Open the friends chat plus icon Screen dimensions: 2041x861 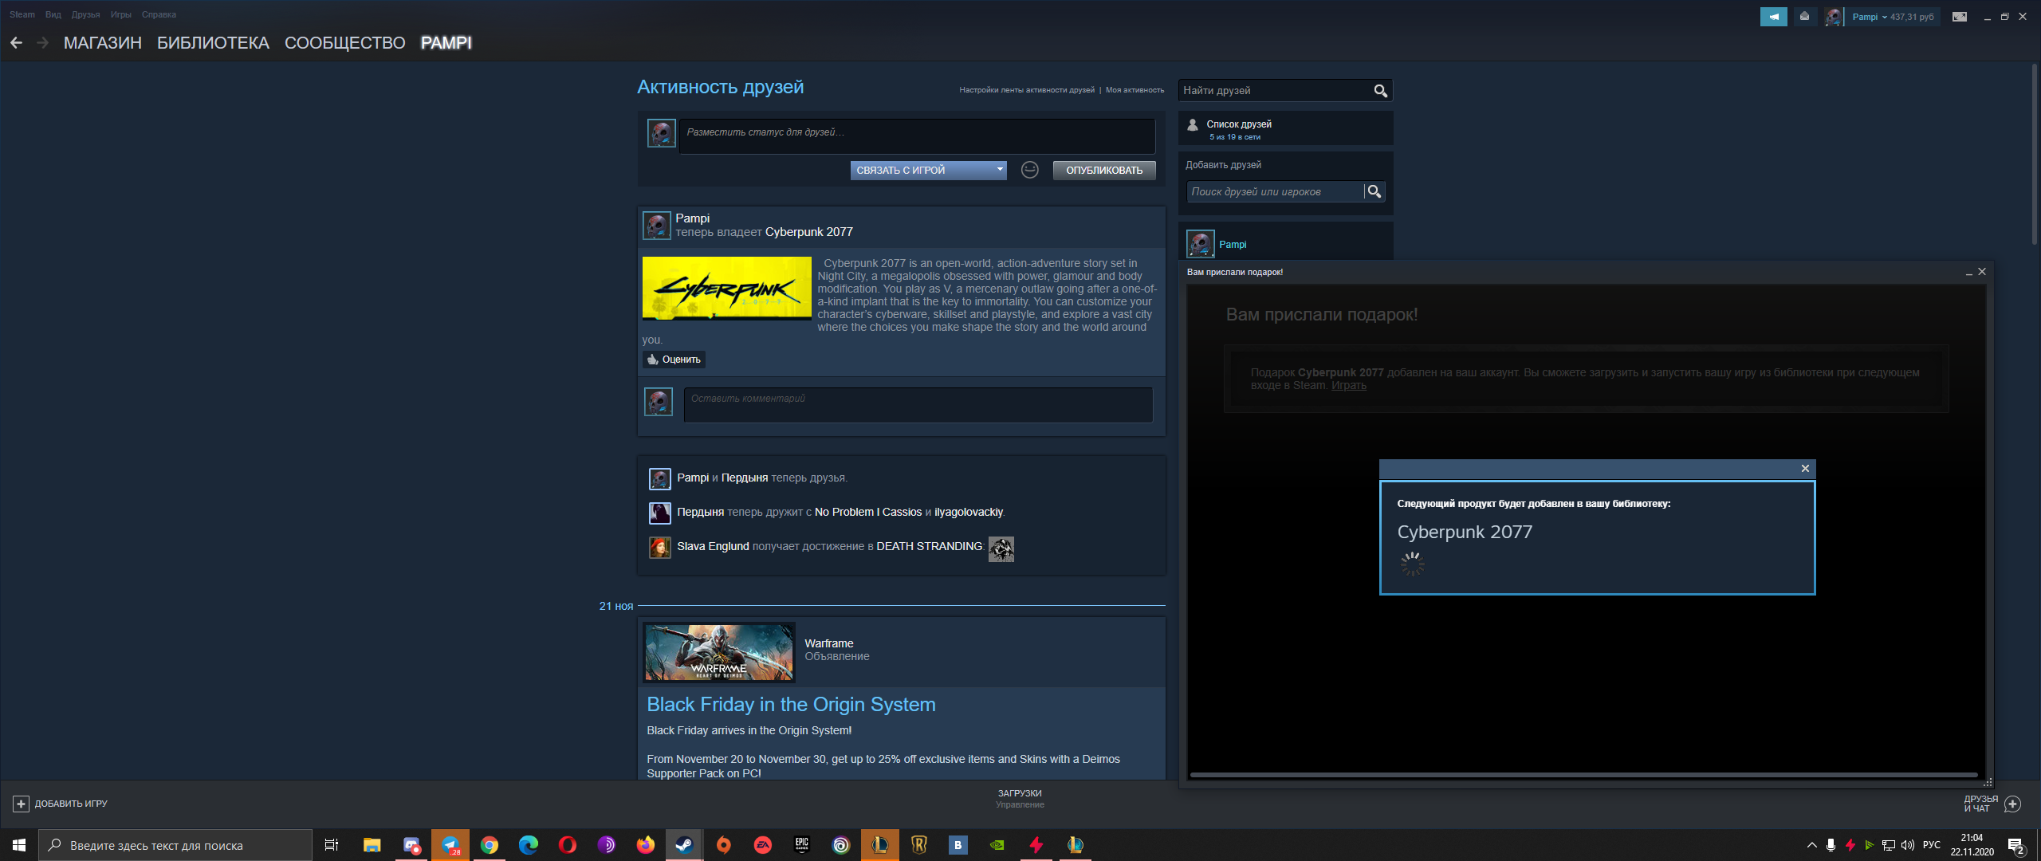coord(2012,804)
